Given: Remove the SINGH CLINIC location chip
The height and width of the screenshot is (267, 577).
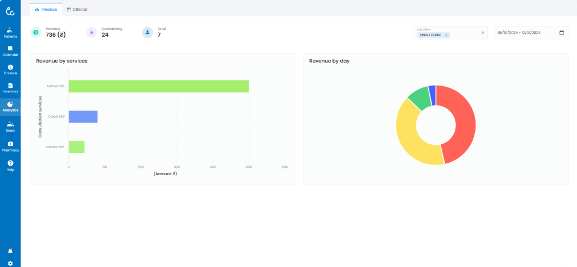Looking at the screenshot, I should click(x=446, y=35).
